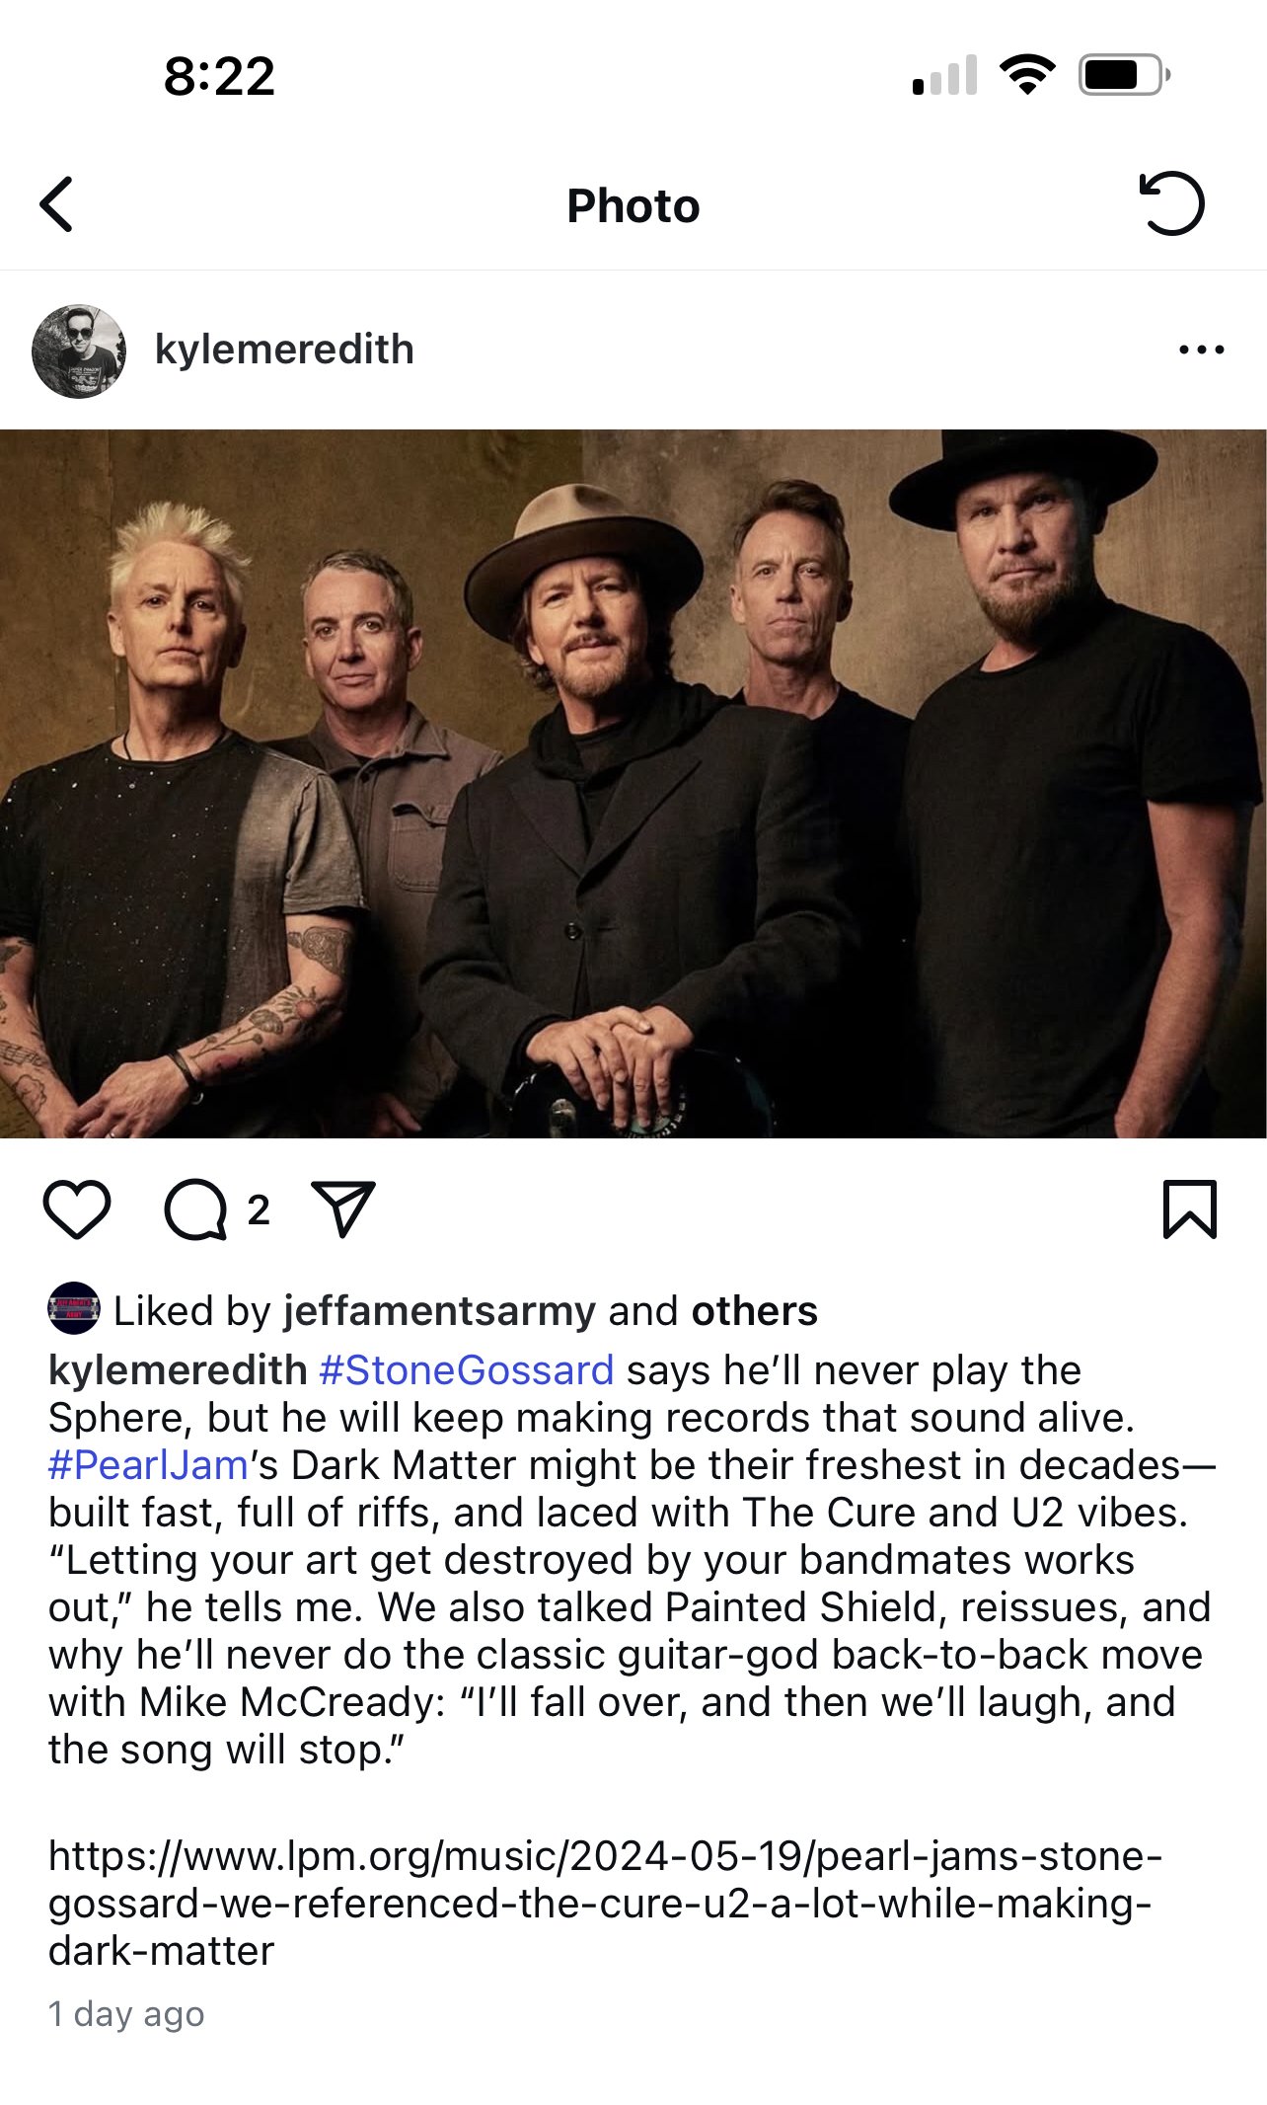Open jeffamentsarmy from liked-by line

click(440, 1311)
